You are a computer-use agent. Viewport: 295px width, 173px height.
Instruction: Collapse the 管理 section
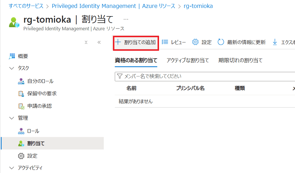click(12, 118)
